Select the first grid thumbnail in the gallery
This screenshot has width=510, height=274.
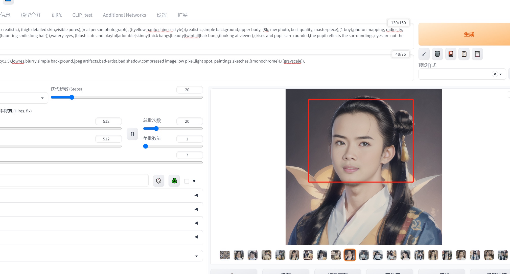225,255
